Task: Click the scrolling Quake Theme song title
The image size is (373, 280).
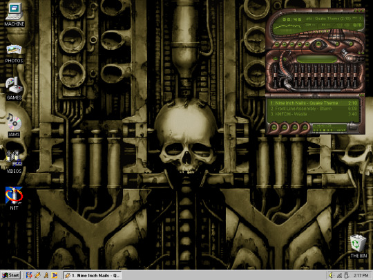Action: (332, 19)
